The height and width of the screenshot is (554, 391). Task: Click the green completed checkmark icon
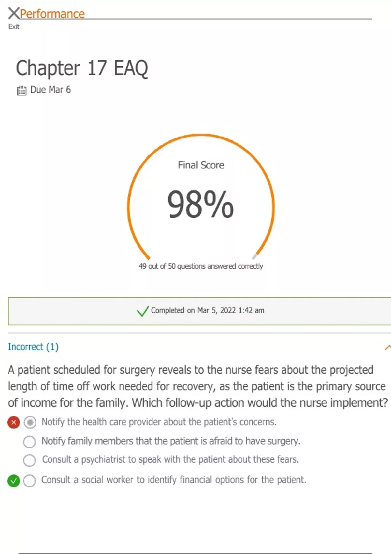[x=143, y=311]
